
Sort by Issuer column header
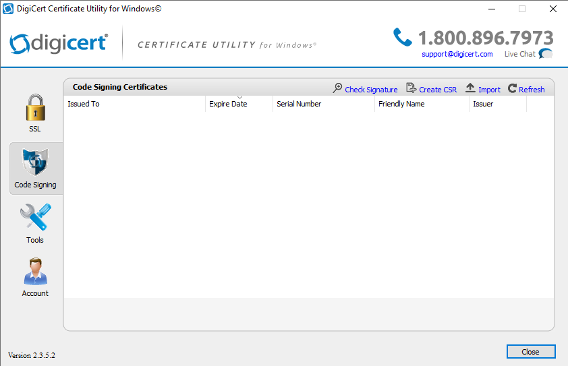point(498,104)
